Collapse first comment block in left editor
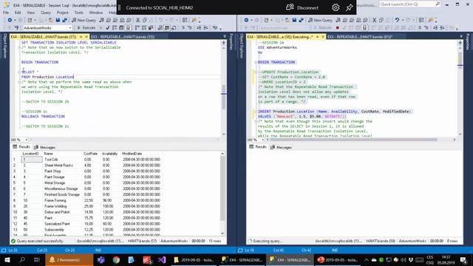The image size is (473, 266). click(19, 47)
